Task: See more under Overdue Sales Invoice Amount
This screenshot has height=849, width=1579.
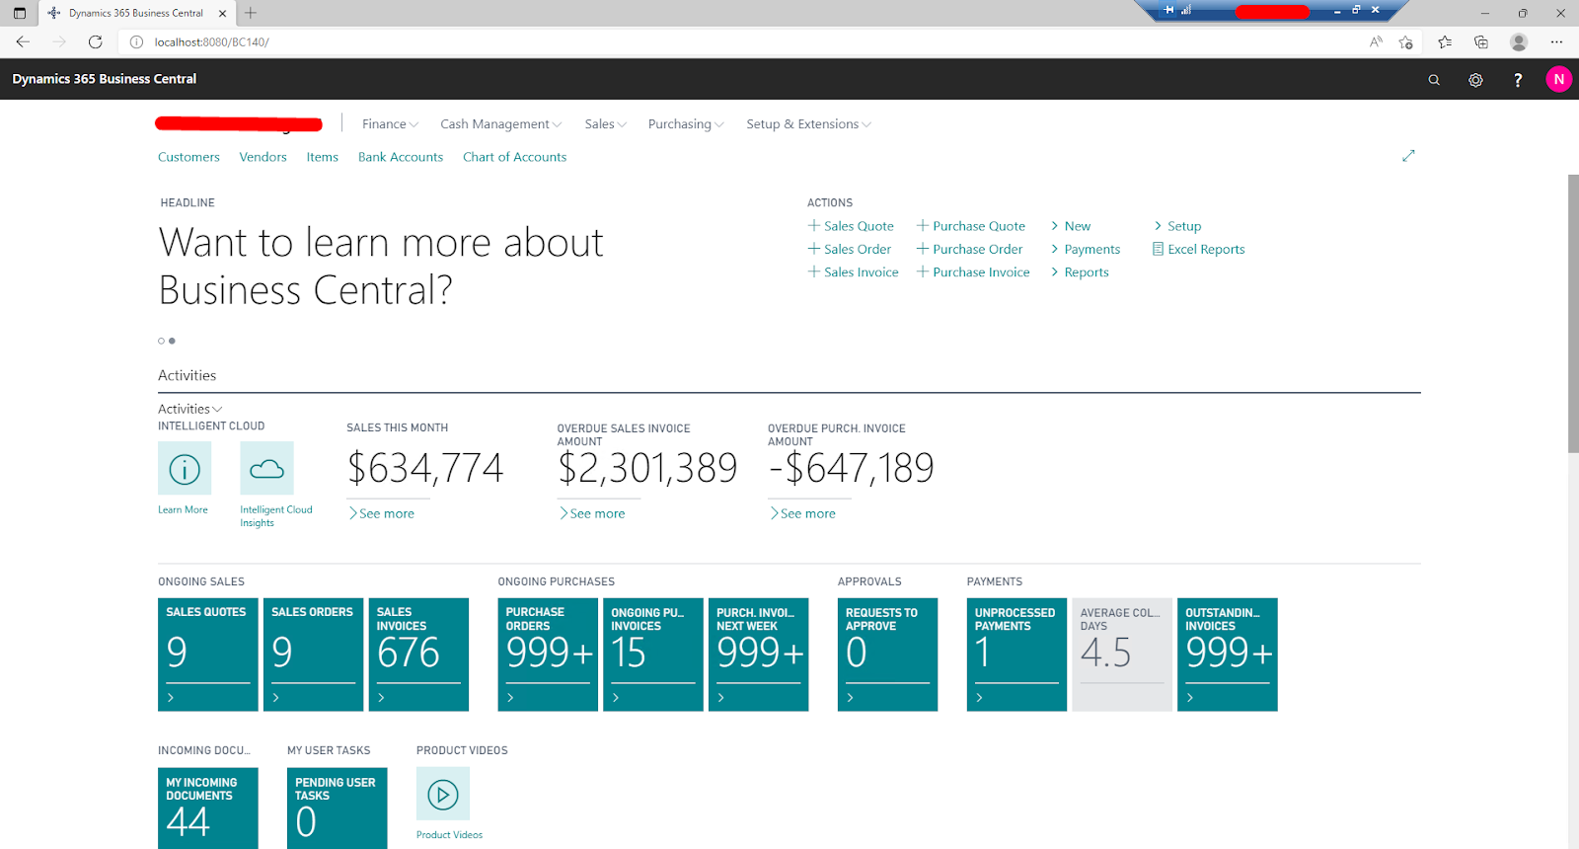Action: pyautogui.click(x=592, y=513)
